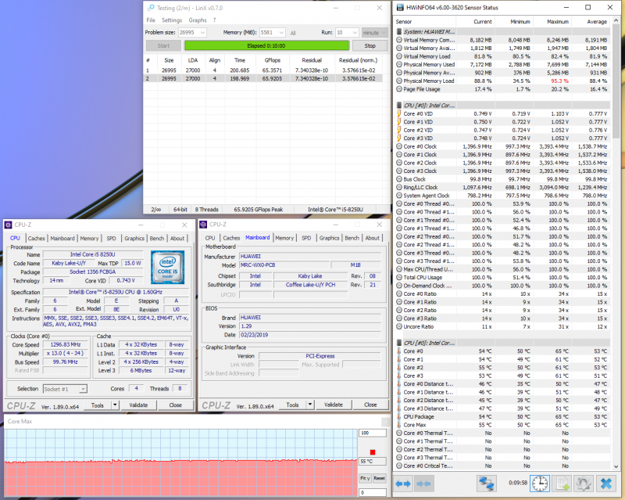Open HWiNFO sensor settings gear icon
This screenshot has width=625, height=500.
pos(583,484)
